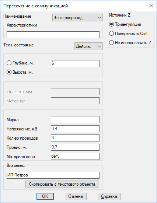Screen dimensions: 157x203
Task: Expand the Техн. состояние dropdown
Action: point(88,46)
